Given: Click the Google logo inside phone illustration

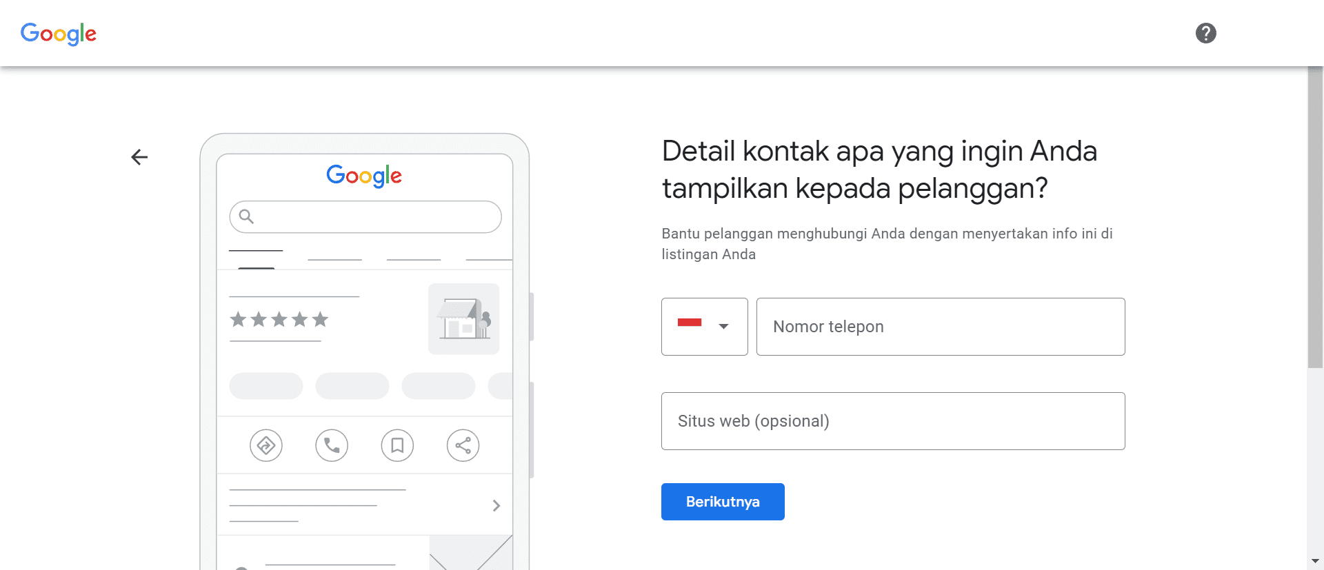Looking at the screenshot, I should coord(364,176).
